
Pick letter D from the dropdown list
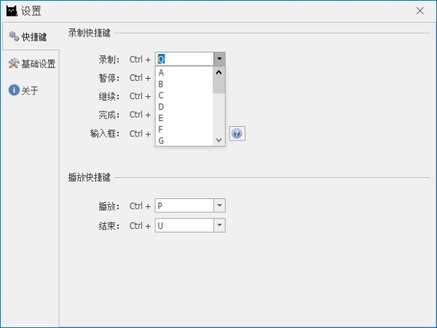pyautogui.click(x=184, y=106)
